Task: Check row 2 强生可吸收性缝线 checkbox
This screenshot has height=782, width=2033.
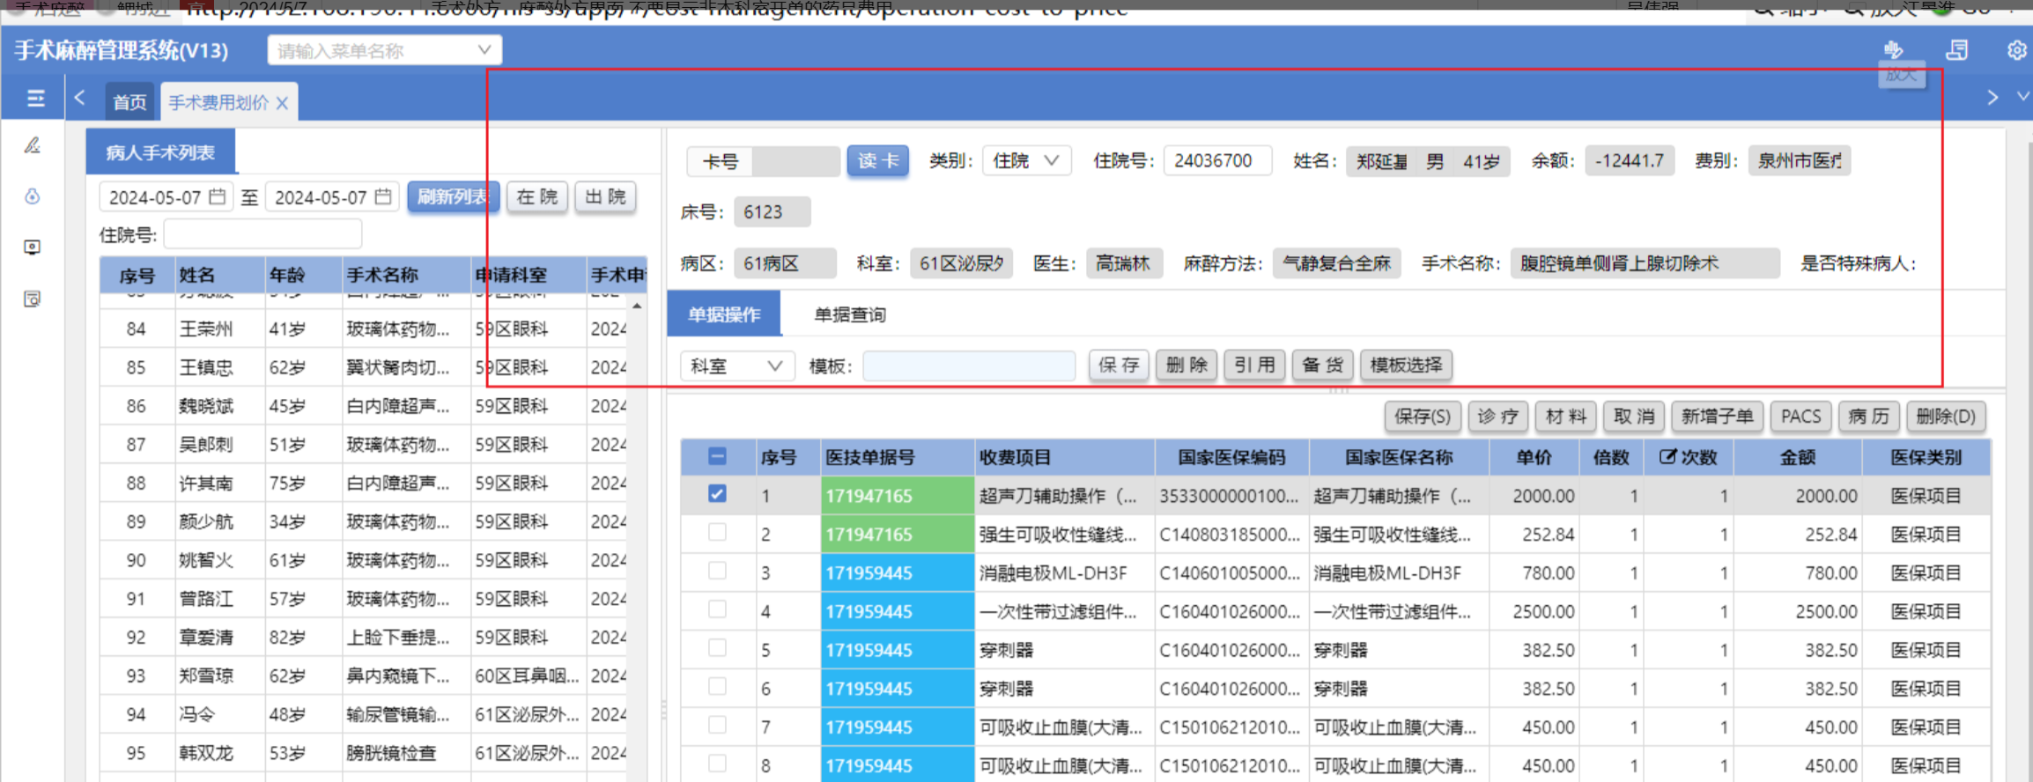Action: pyautogui.click(x=717, y=533)
